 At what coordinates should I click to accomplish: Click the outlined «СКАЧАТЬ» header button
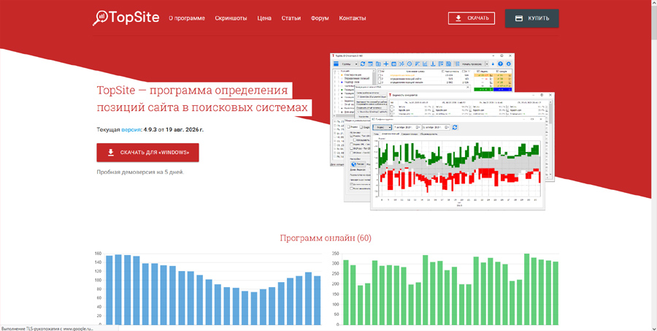472,18
